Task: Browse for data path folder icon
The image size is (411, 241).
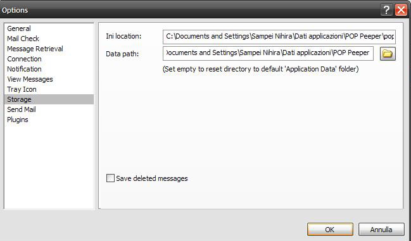Action: [x=388, y=54]
